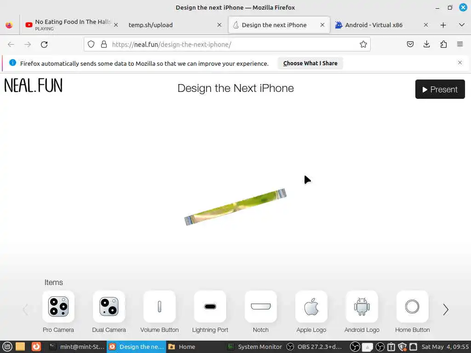Show previous items with left chevron

pos(26,309)
